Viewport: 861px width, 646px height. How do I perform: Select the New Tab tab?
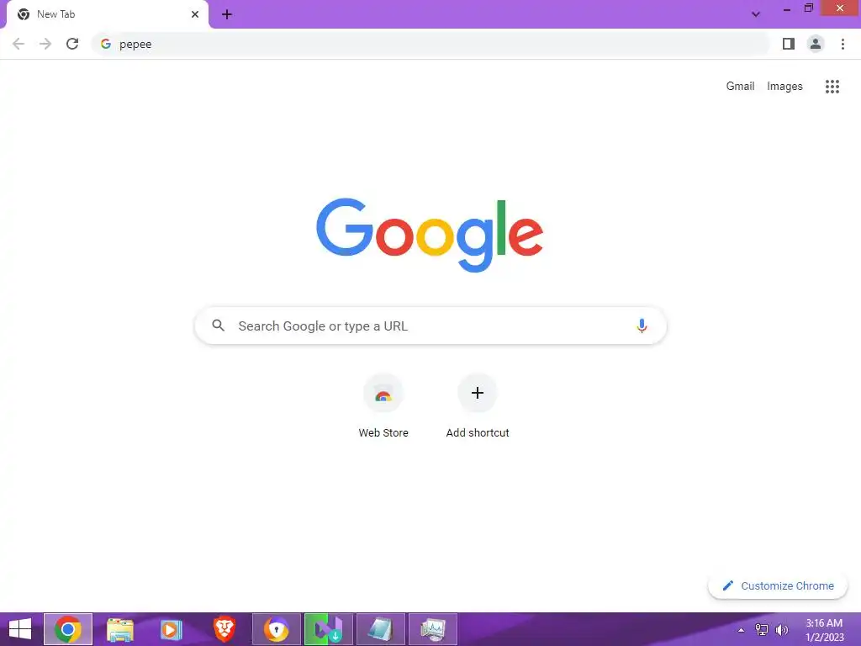(x=107, y=14)
